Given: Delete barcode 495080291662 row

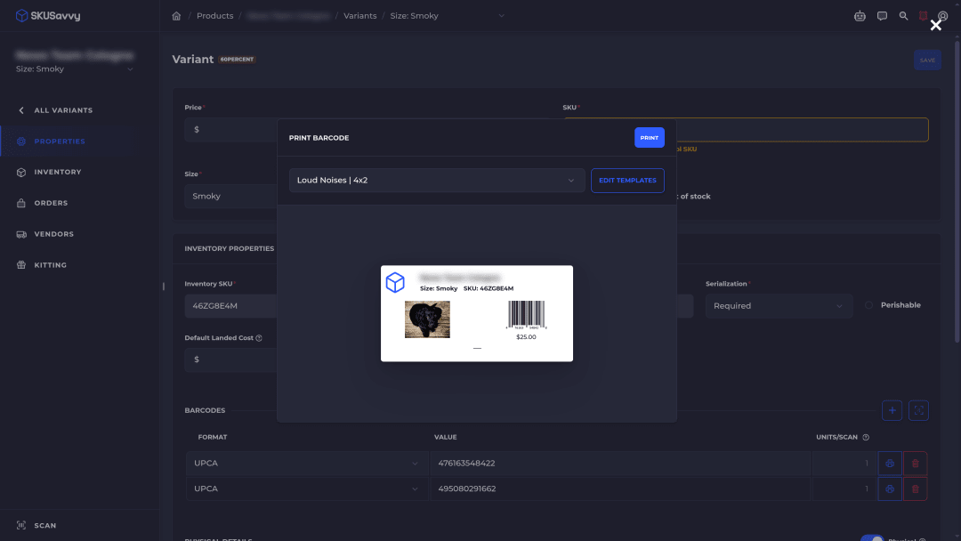Looking at the screenshot, I should click(915, 489).
